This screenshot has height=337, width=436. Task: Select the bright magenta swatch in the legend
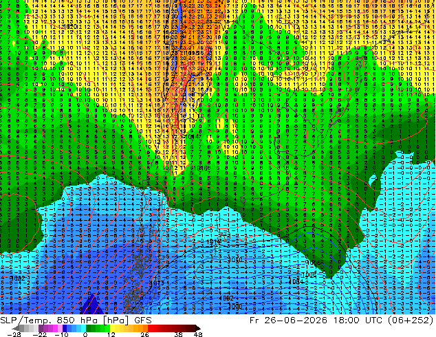tap(55, 328)
